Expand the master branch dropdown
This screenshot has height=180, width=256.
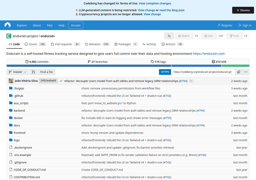click(17, 72)
